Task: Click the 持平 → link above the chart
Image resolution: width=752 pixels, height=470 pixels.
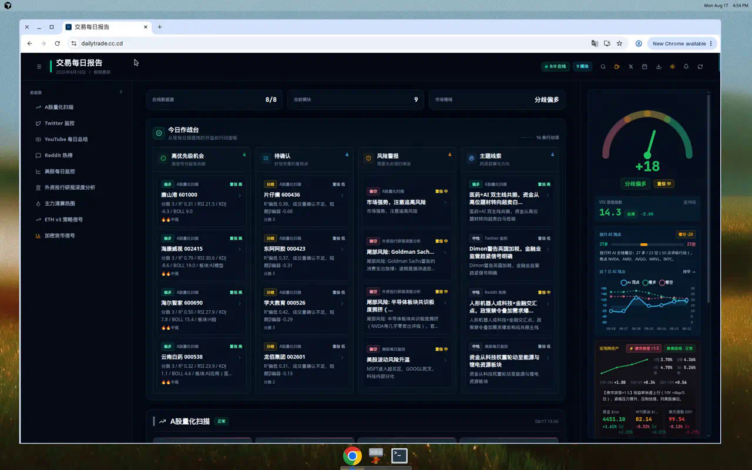Action: pyautogui.click(x=689, y=272)
